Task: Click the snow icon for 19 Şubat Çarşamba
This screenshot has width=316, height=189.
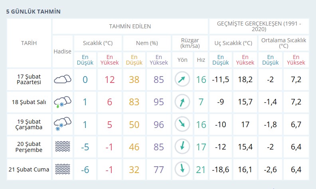Action: point(63,124)
